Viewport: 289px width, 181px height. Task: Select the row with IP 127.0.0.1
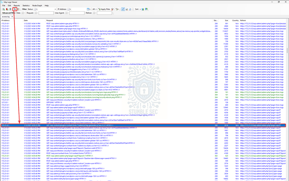pos(143,102)
